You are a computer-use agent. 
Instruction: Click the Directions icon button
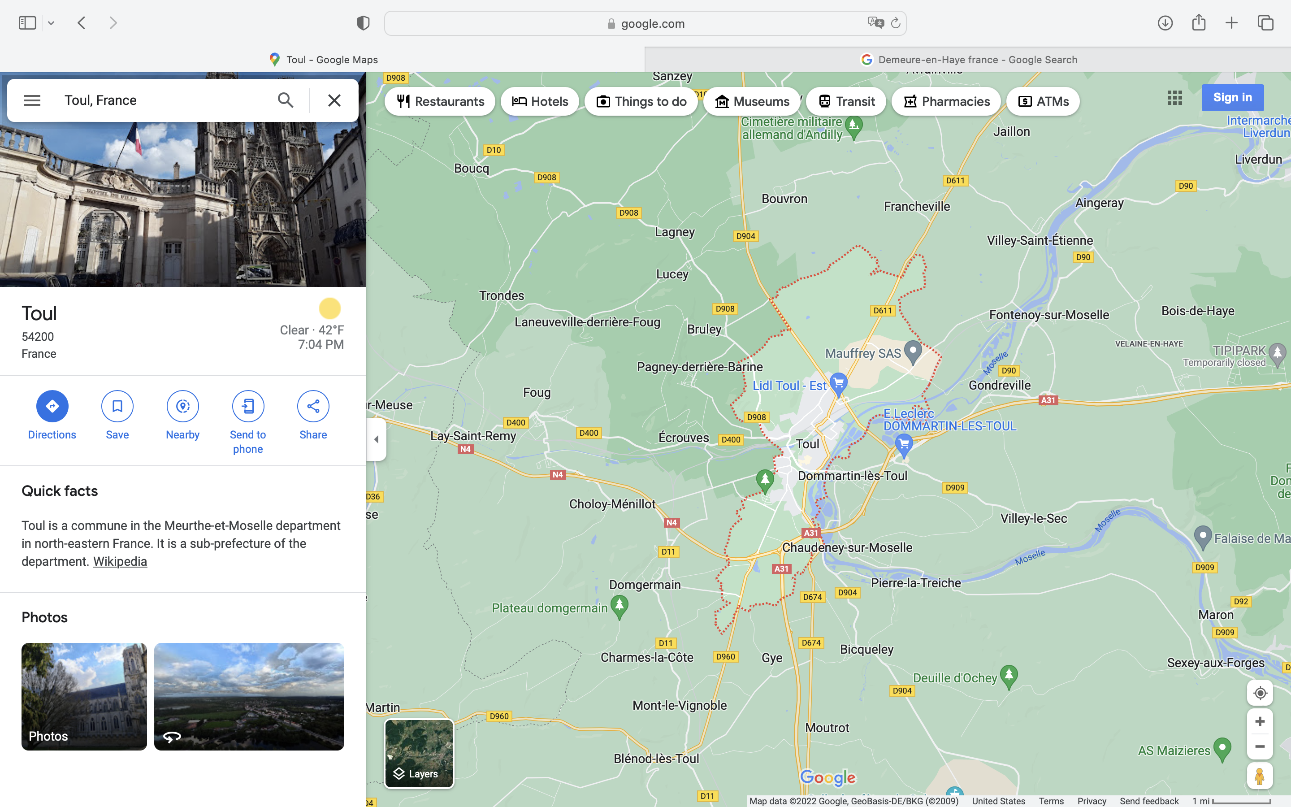point(52,406)
